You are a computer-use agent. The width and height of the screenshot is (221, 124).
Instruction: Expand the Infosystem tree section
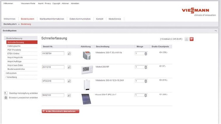click(x=5, y=73)
